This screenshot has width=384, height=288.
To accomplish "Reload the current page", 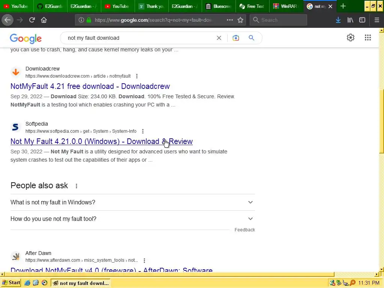I will point(32,20).
